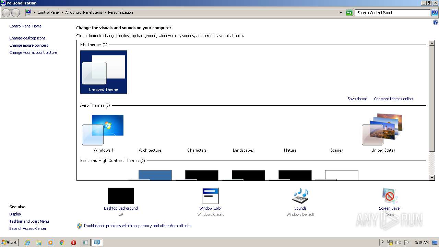Open Desktop Background settings icon
439x247 pixels.
(121, 196)
